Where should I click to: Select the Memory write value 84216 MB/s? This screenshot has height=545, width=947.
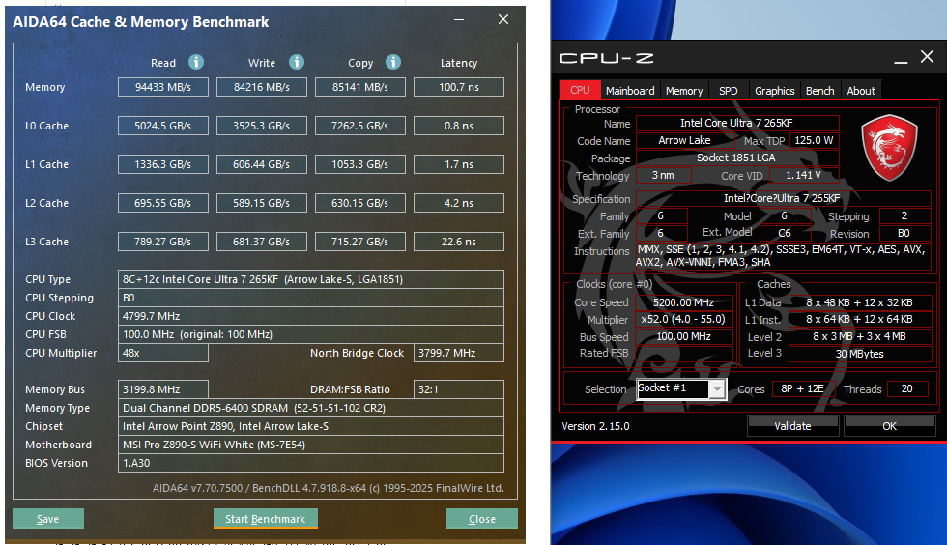tap(262, 87)
